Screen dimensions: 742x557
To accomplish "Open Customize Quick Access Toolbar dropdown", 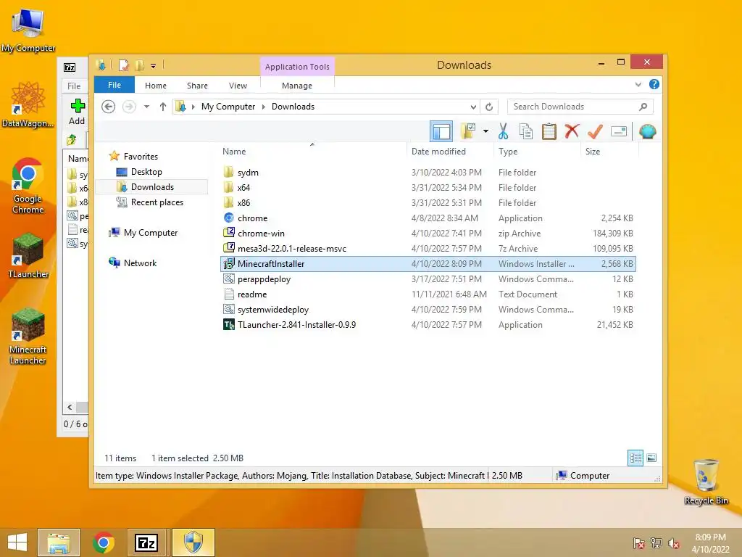I will tap(154, 66).
